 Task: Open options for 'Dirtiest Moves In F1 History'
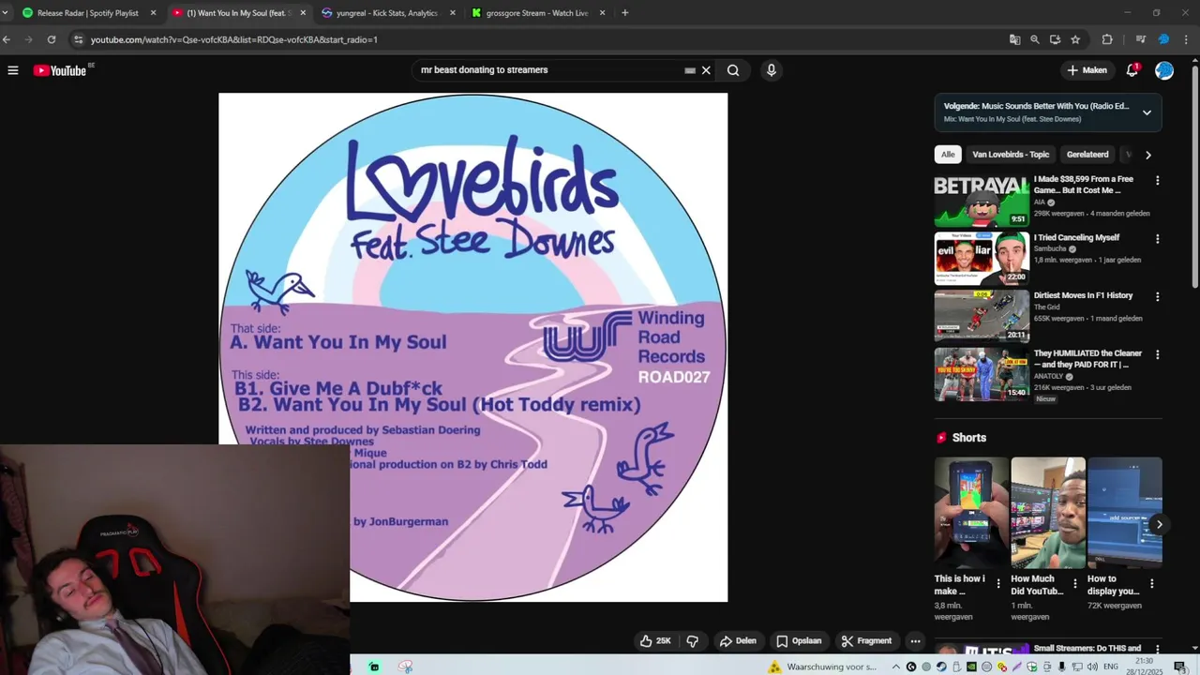(x=1157, y=297)
